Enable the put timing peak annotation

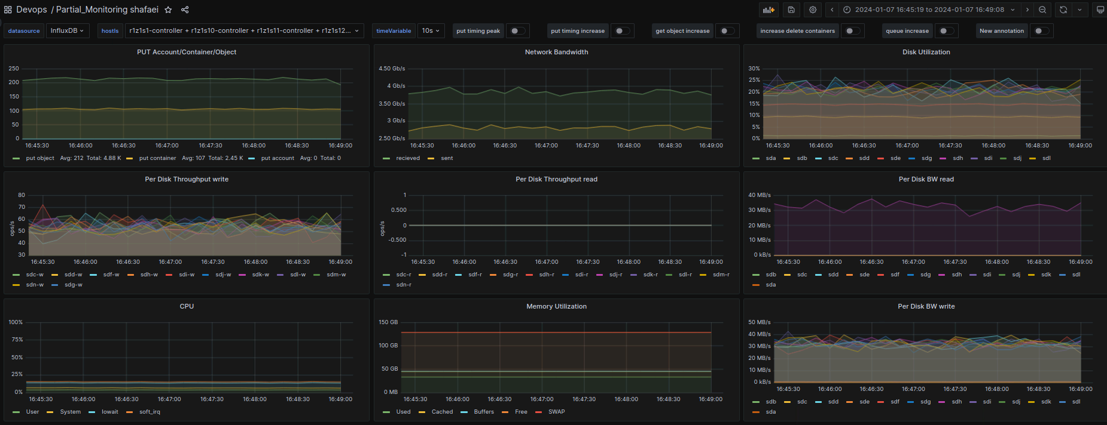(x=517, y=31)
